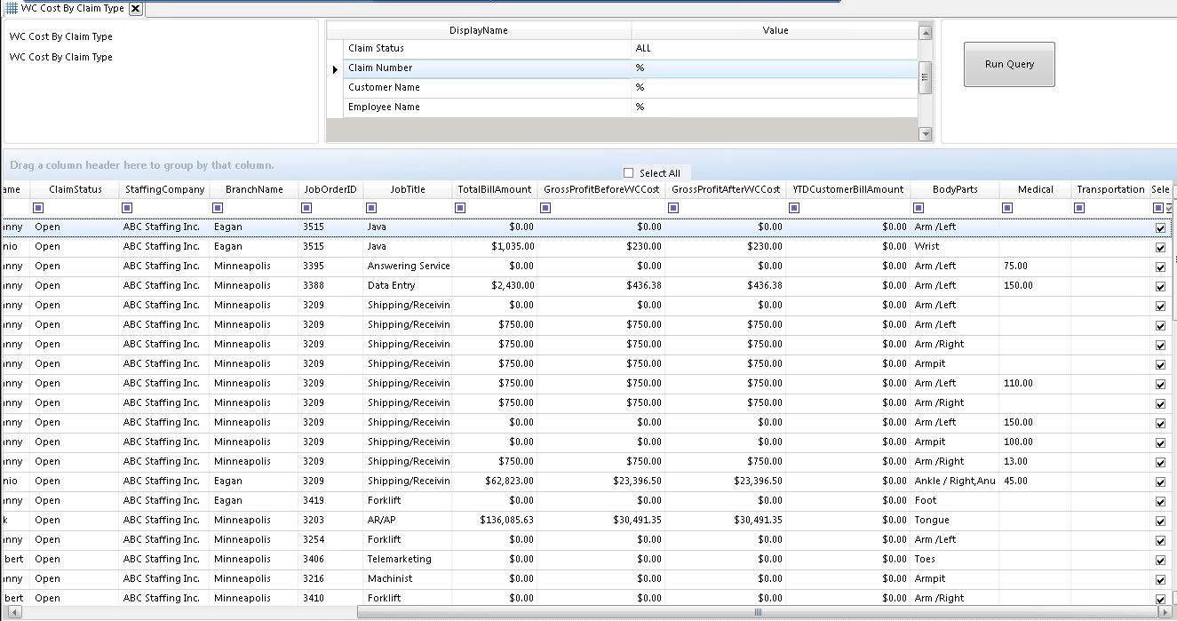1177x621 pixels.
Task: Click the filter icon under BranchName column
Action: [218, 208]
